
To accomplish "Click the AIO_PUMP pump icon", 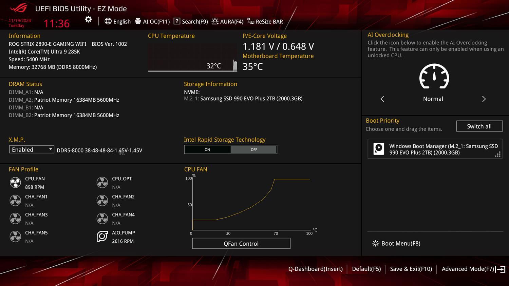I will pyautogui.click(x=102, y=237).
